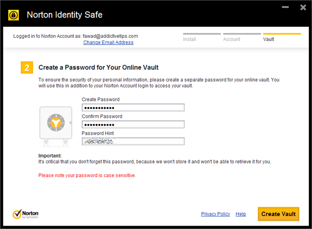Click the gray progress bar above Install

(x=202, y=34)
